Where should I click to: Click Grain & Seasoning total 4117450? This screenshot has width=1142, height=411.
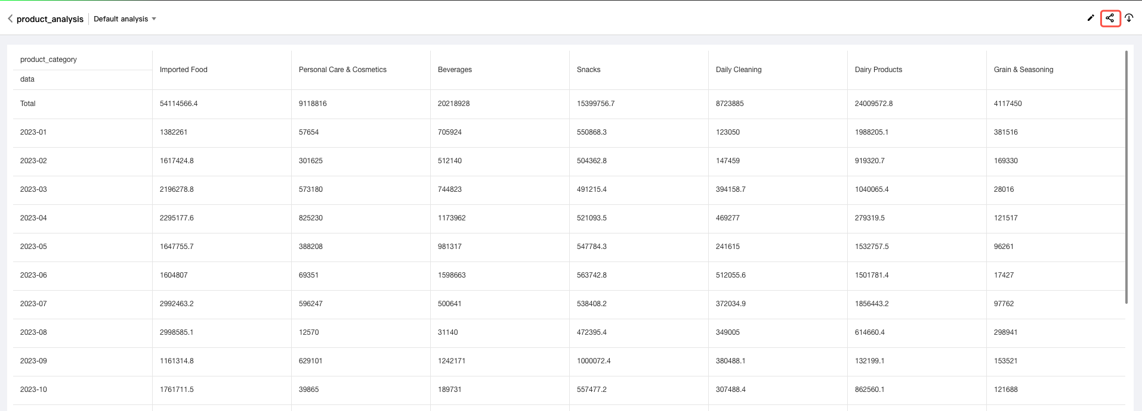1008,104
